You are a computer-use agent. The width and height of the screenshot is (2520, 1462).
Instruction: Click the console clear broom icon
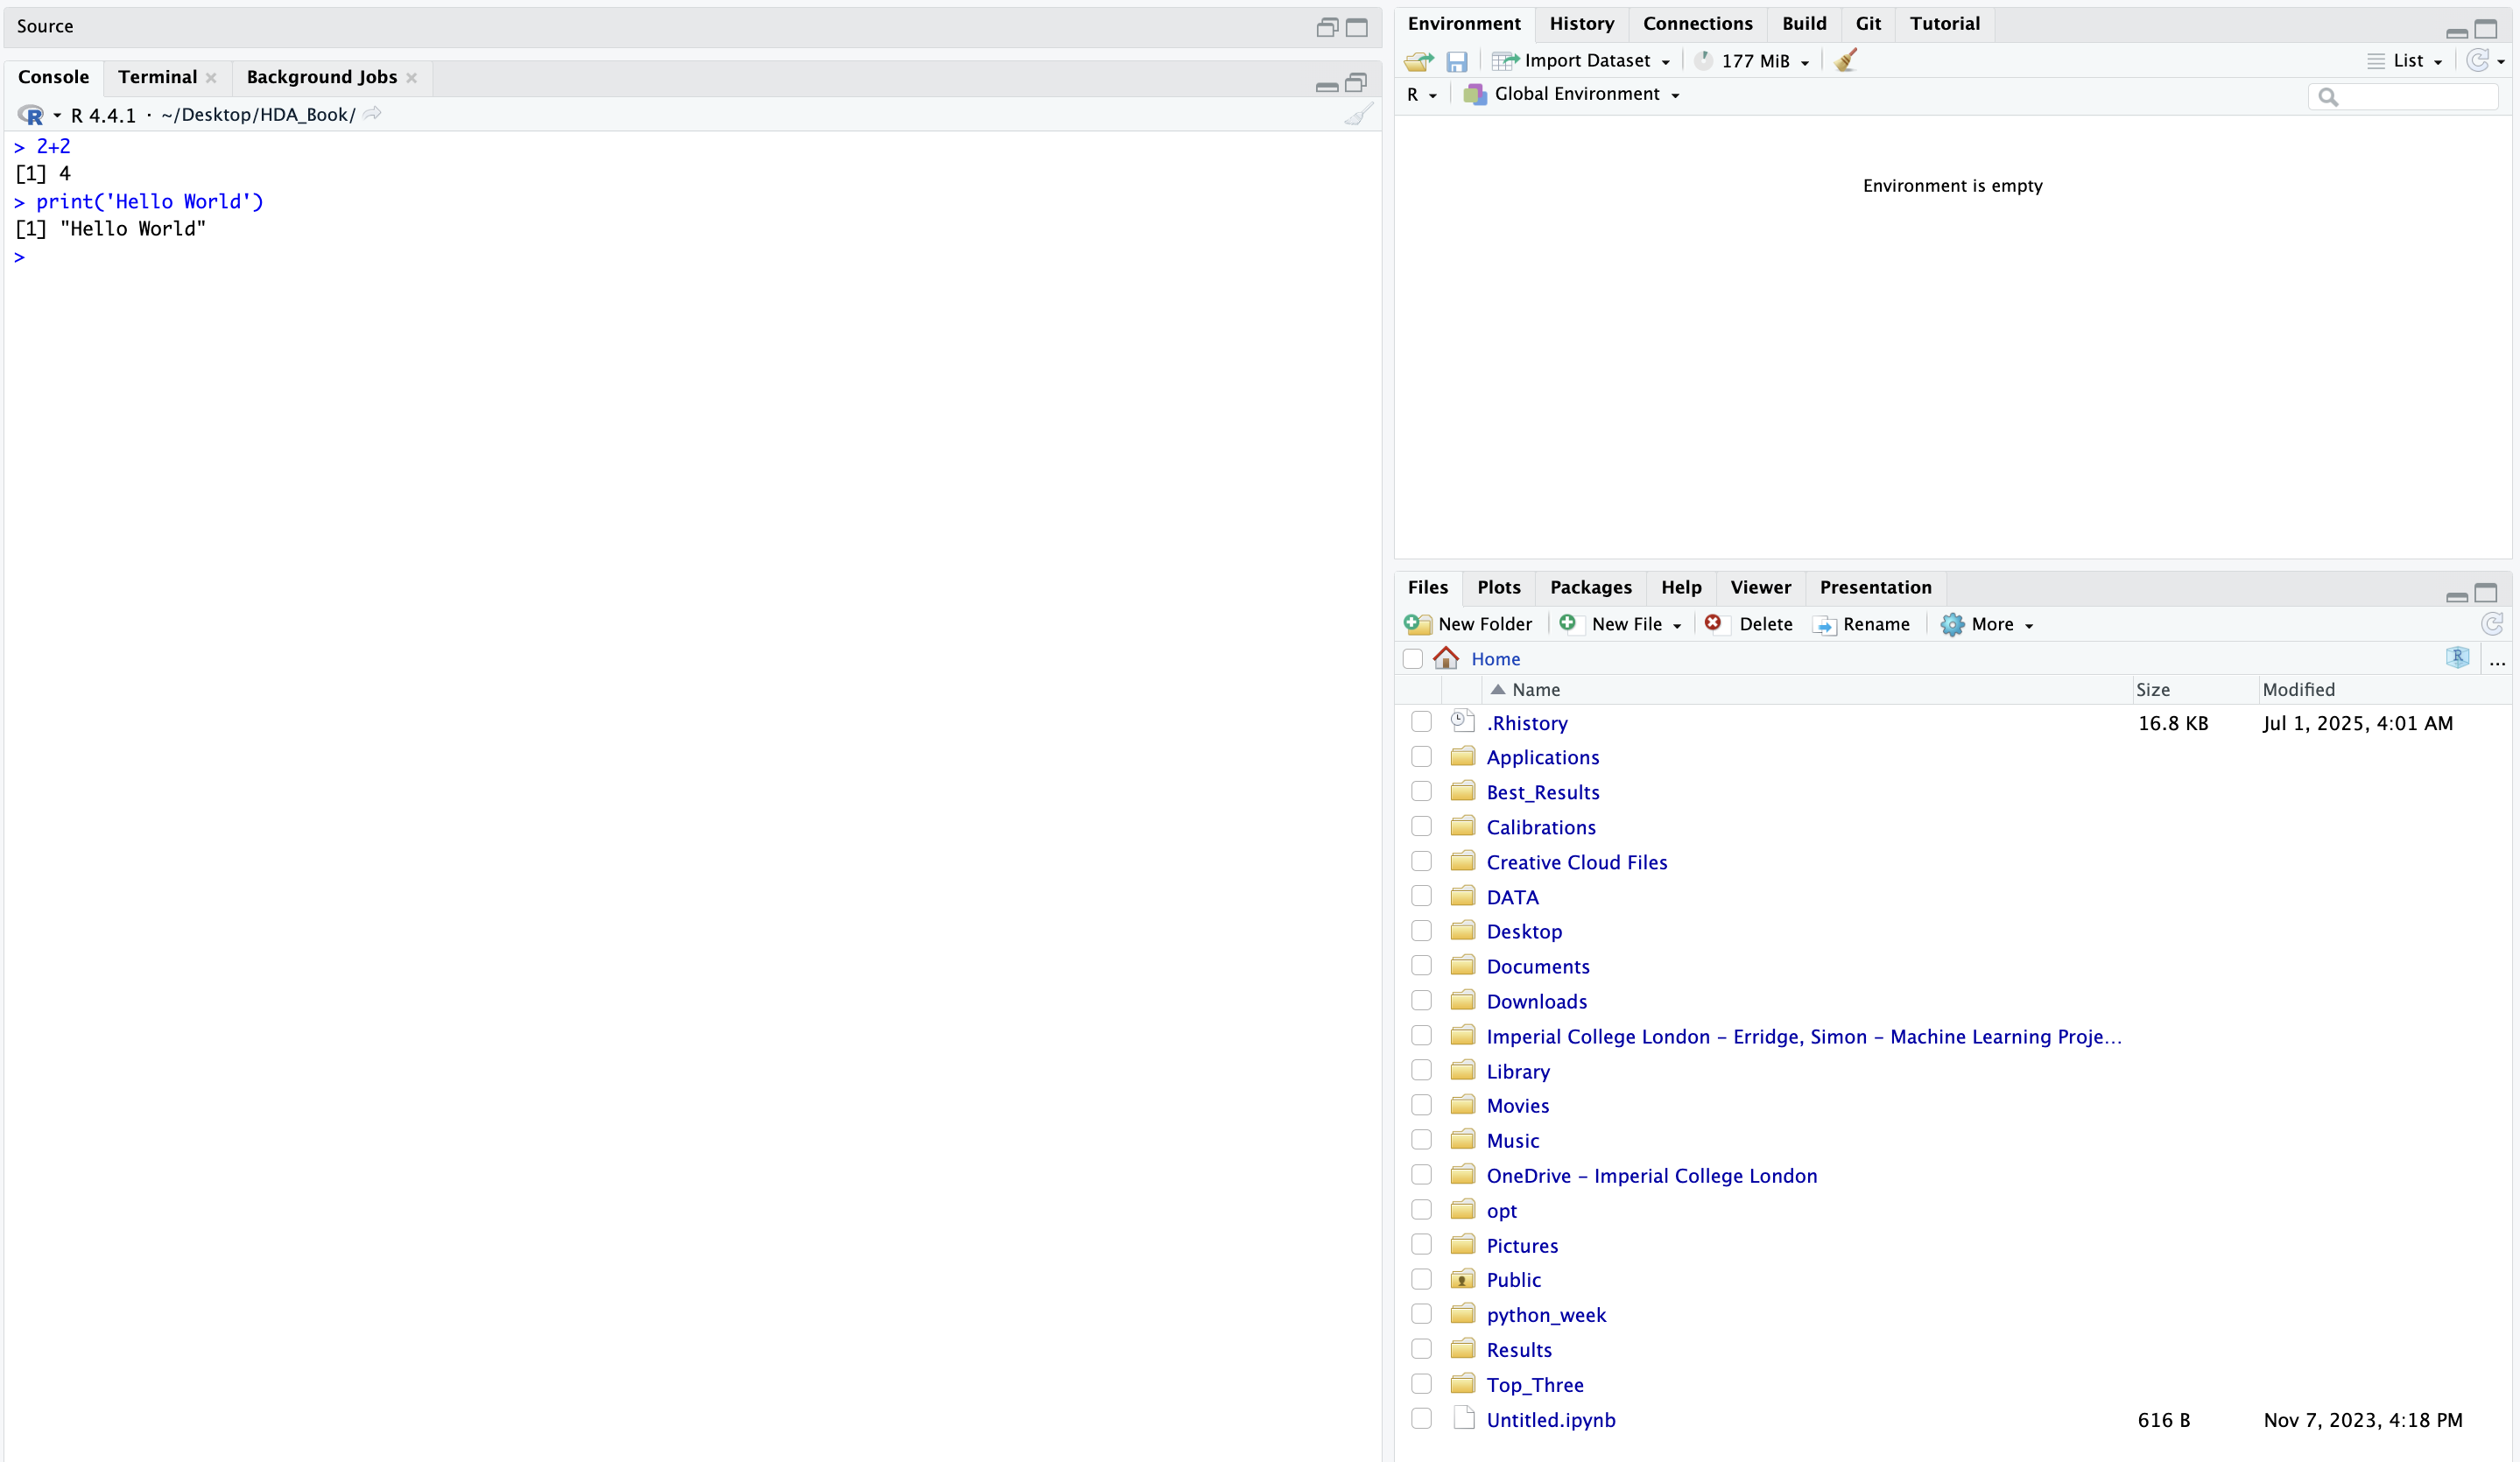(1358, 115)
